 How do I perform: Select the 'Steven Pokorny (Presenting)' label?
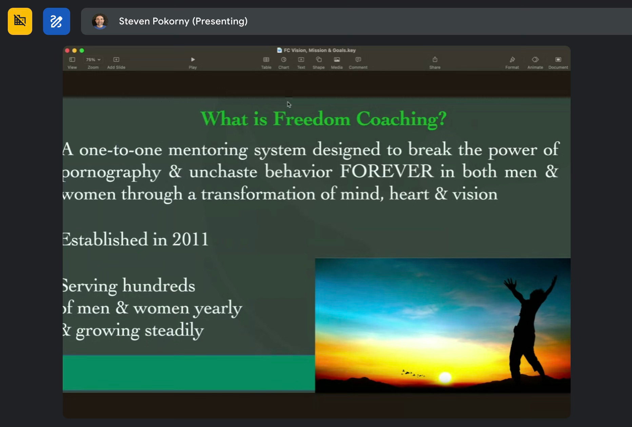point(183,21)
